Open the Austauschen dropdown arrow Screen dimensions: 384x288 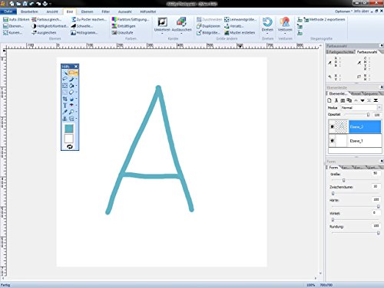click(x=181, y=34)
